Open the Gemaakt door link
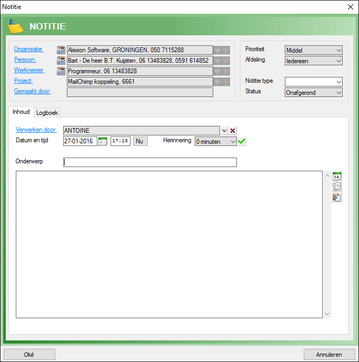The height and width of the screenshot is (362, 359). click(32, 91)
